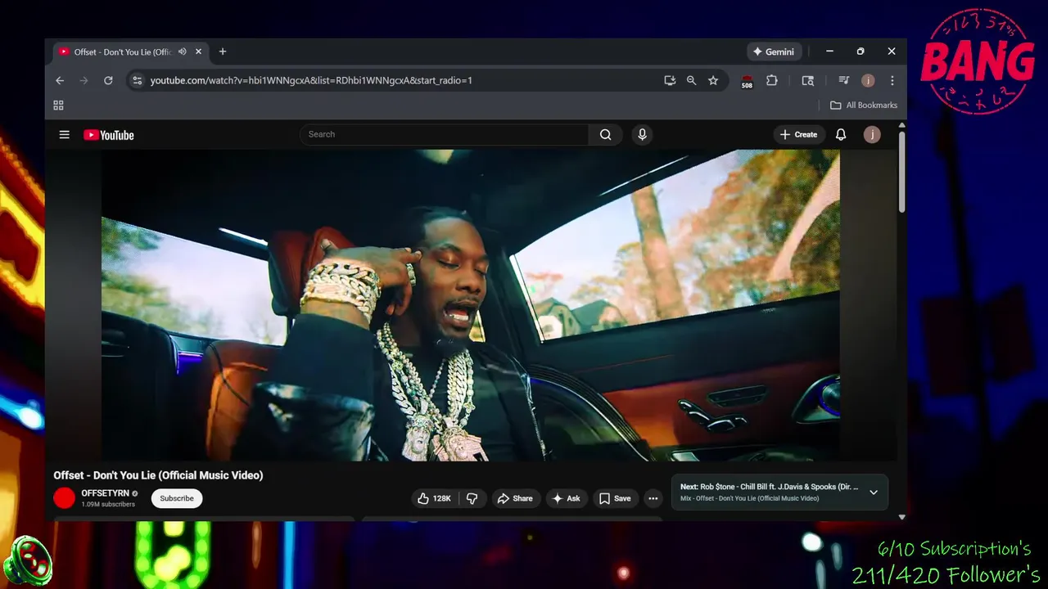Viewport: 1048px width, 589px height.
Task: Open the Ask button
Action: (566, 498)
